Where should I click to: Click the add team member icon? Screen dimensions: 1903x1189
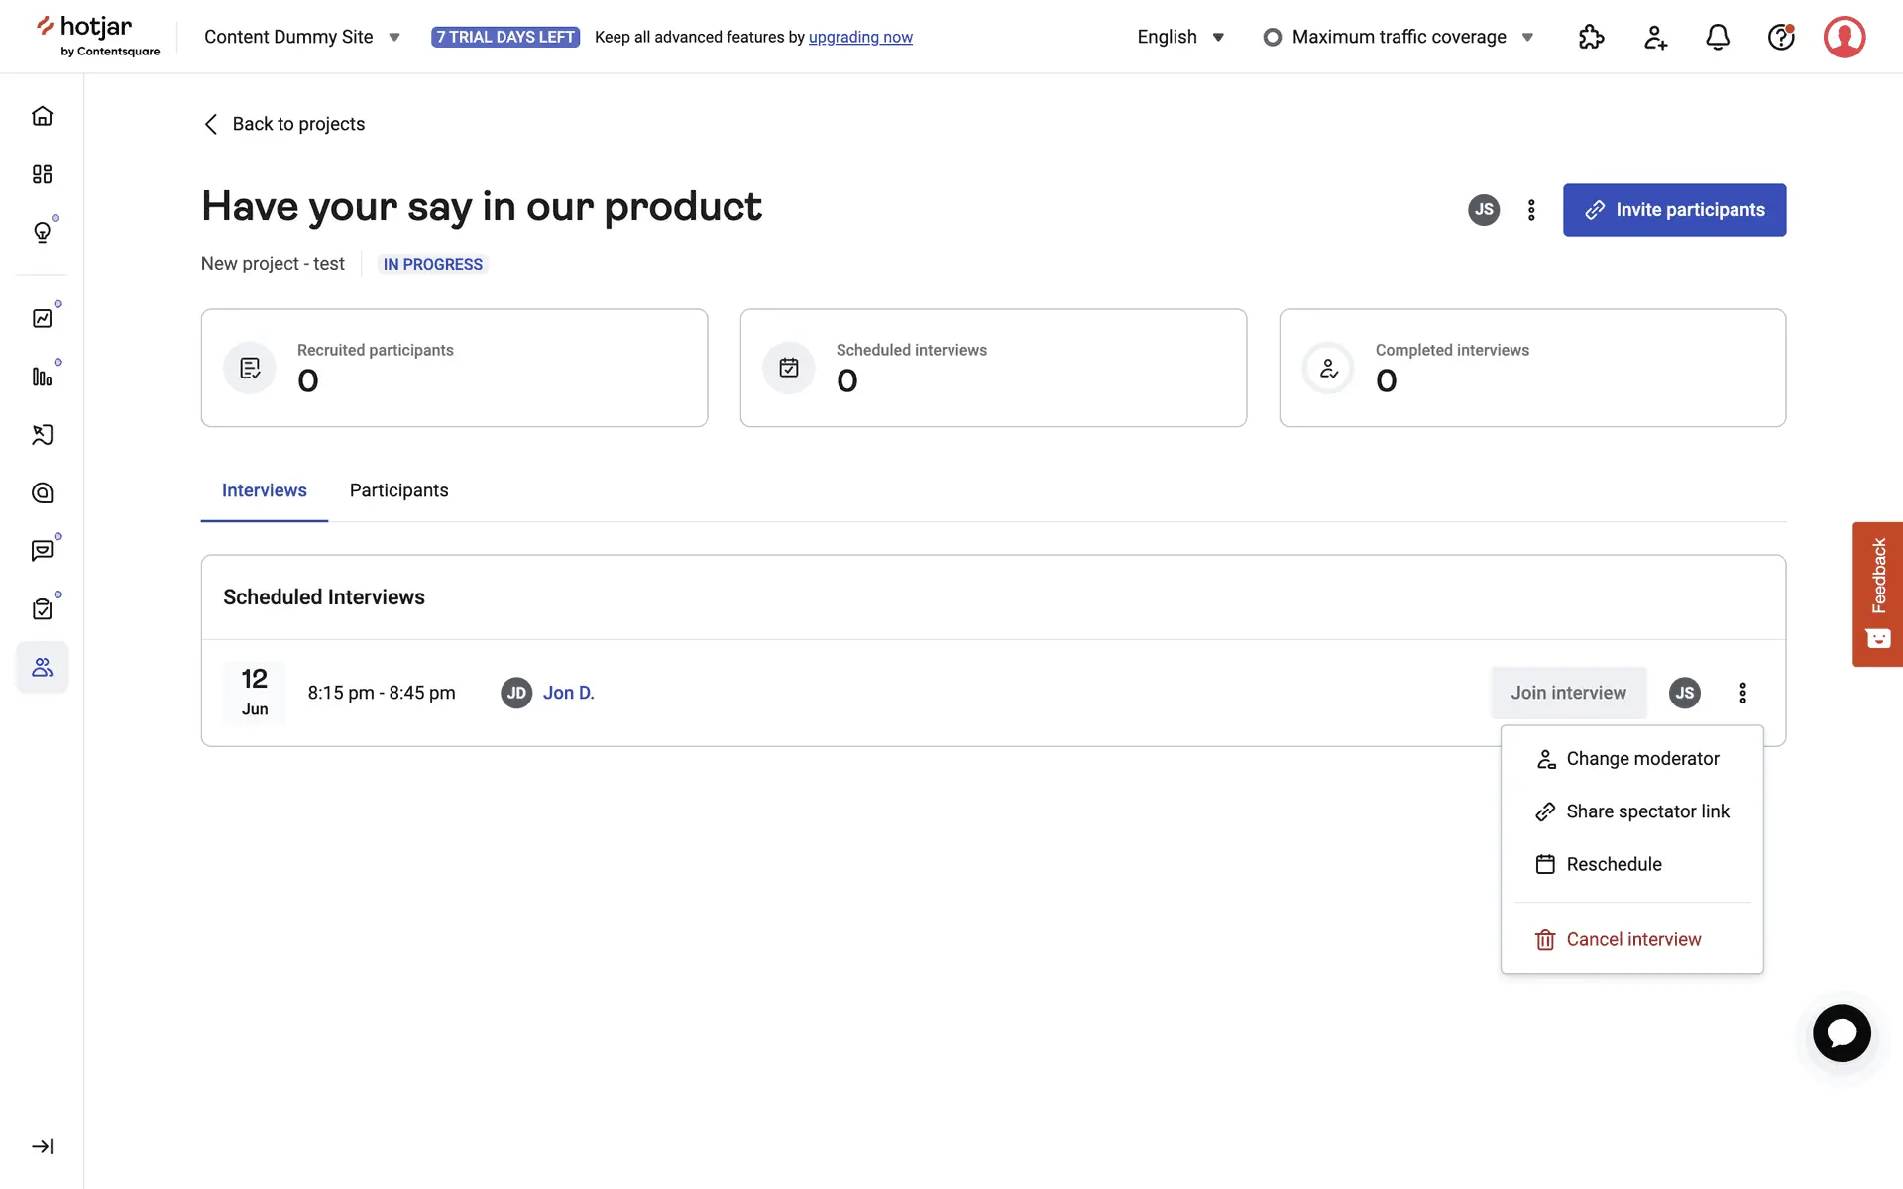tap(1655, 38)
